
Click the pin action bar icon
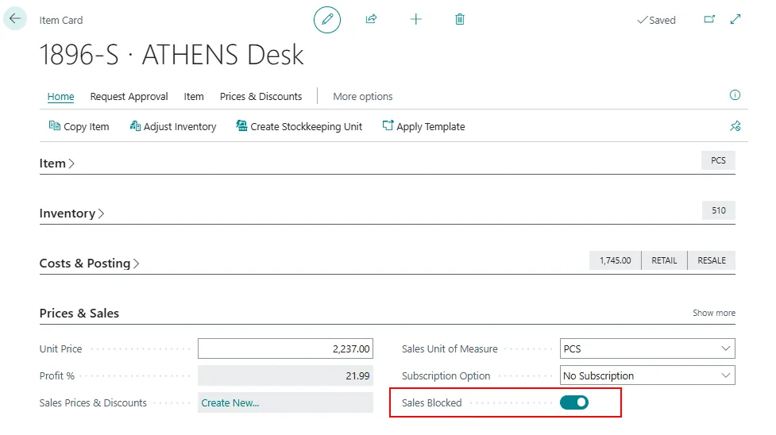pyautogui.click(x=735, y=126)
